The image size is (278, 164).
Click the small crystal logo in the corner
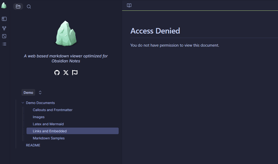click(x=4, y=6)
